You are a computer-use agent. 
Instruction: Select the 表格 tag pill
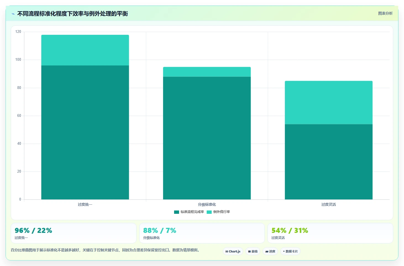coord(253,251)
